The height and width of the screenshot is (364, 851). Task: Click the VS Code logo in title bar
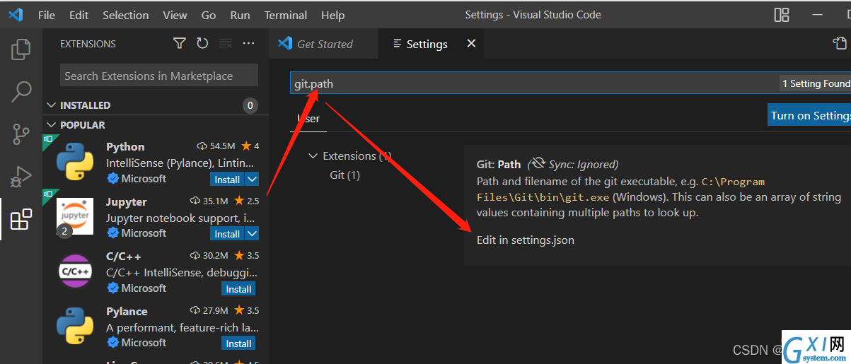(x=16, y=15)
